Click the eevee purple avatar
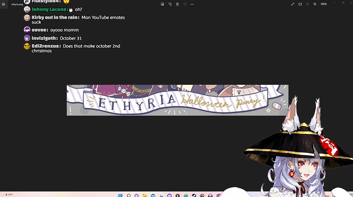 (27, 30)
